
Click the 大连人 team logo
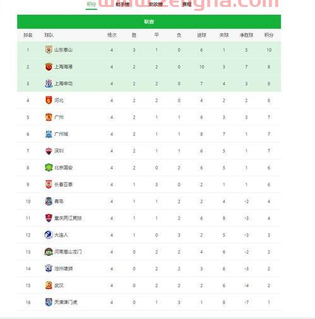point(49,235)
